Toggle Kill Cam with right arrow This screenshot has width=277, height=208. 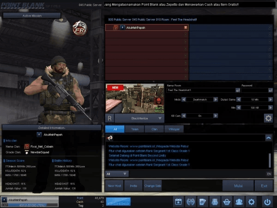(x=216, y=116)
